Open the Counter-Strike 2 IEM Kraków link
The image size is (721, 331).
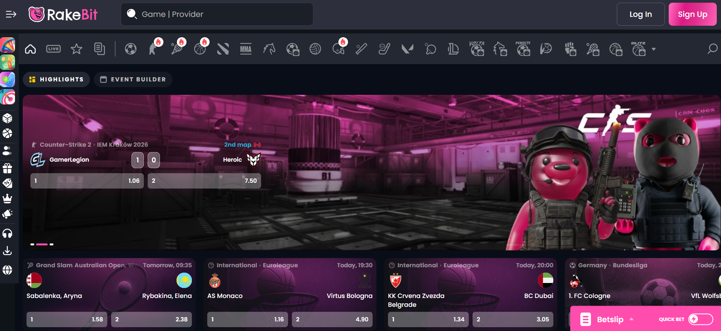[x=90, y=145]
